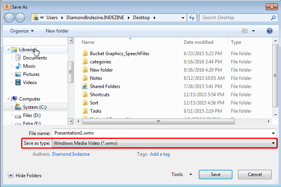Open the Organize menu
This screenshot has width=281, height=187.
(22, 31)
